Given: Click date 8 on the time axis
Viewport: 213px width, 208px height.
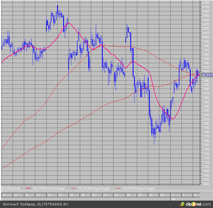Looking at the screenshot, I should pyautogui.click(x=3, y=195).
